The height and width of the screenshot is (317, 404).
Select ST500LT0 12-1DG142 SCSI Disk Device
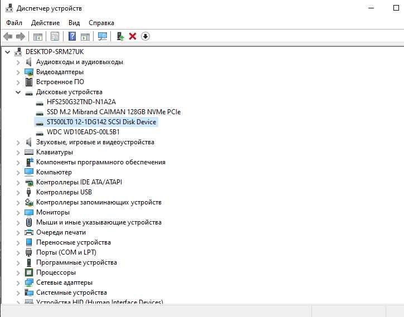[101, 122]
